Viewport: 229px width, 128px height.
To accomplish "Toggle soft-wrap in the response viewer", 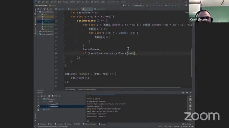I will pyautogui.click(x=190, y=100).
